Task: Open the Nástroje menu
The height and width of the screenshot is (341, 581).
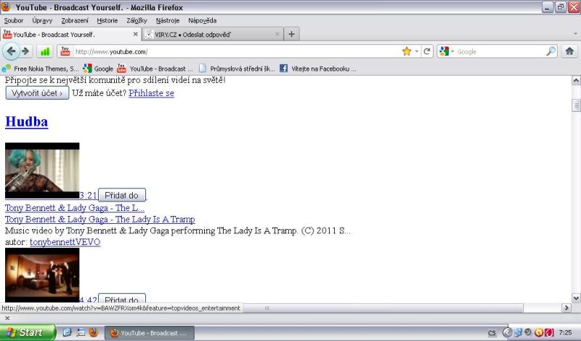Action: [x=168, y=20]
